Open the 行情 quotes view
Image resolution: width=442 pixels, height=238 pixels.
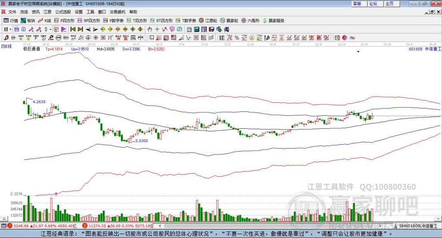[x=11, y=21]
